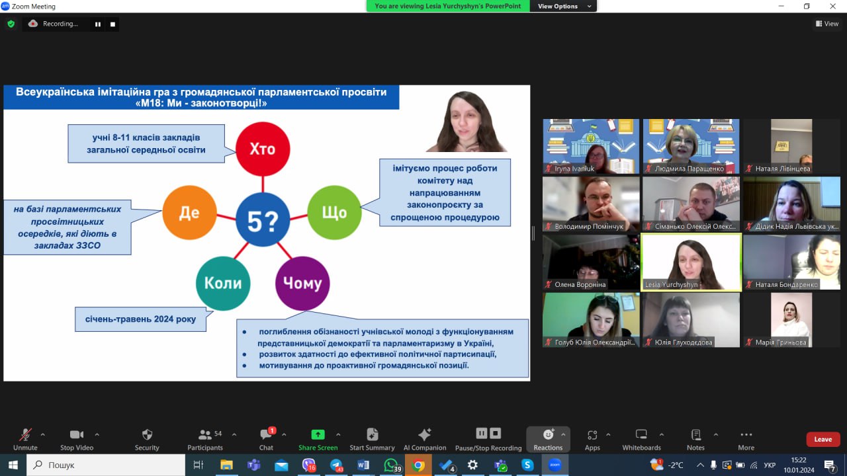Open the Chat panel
The image size is (847, 476).
[266, 439]
